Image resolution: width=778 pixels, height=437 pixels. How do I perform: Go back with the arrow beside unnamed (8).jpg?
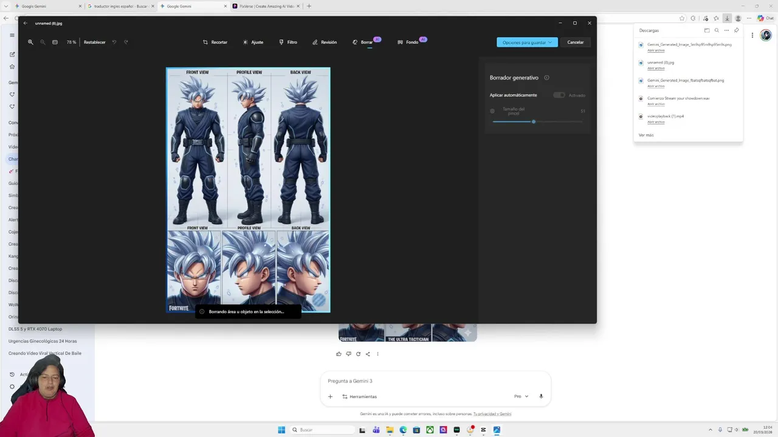25,23
